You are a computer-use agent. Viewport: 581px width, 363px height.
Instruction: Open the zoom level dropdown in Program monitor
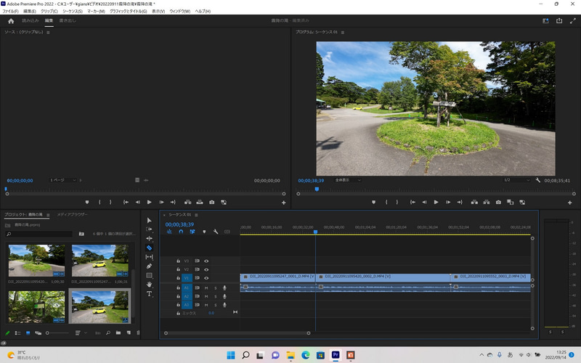click(349, 180)
